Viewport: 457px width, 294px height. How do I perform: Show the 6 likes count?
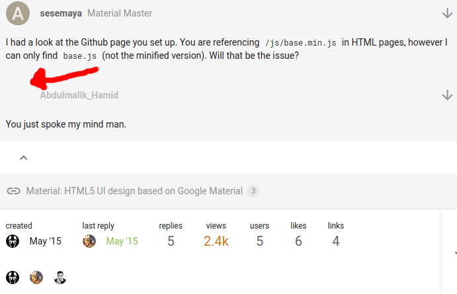coord(298,241)
